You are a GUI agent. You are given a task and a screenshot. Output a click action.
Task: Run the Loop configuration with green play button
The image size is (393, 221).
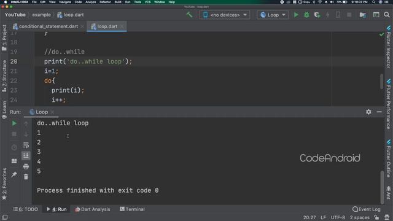tap(296, 15)
